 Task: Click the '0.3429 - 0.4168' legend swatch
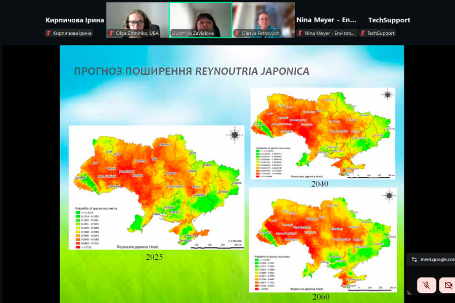78,228
